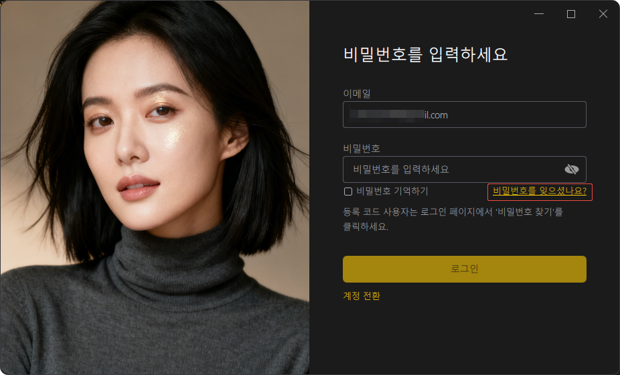
Task: Focus the 이메일 input field
Action: [x=464, y=115]
